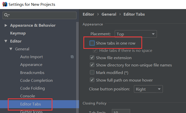Uncheck Show full path on mouse hover

pos(92,80)
